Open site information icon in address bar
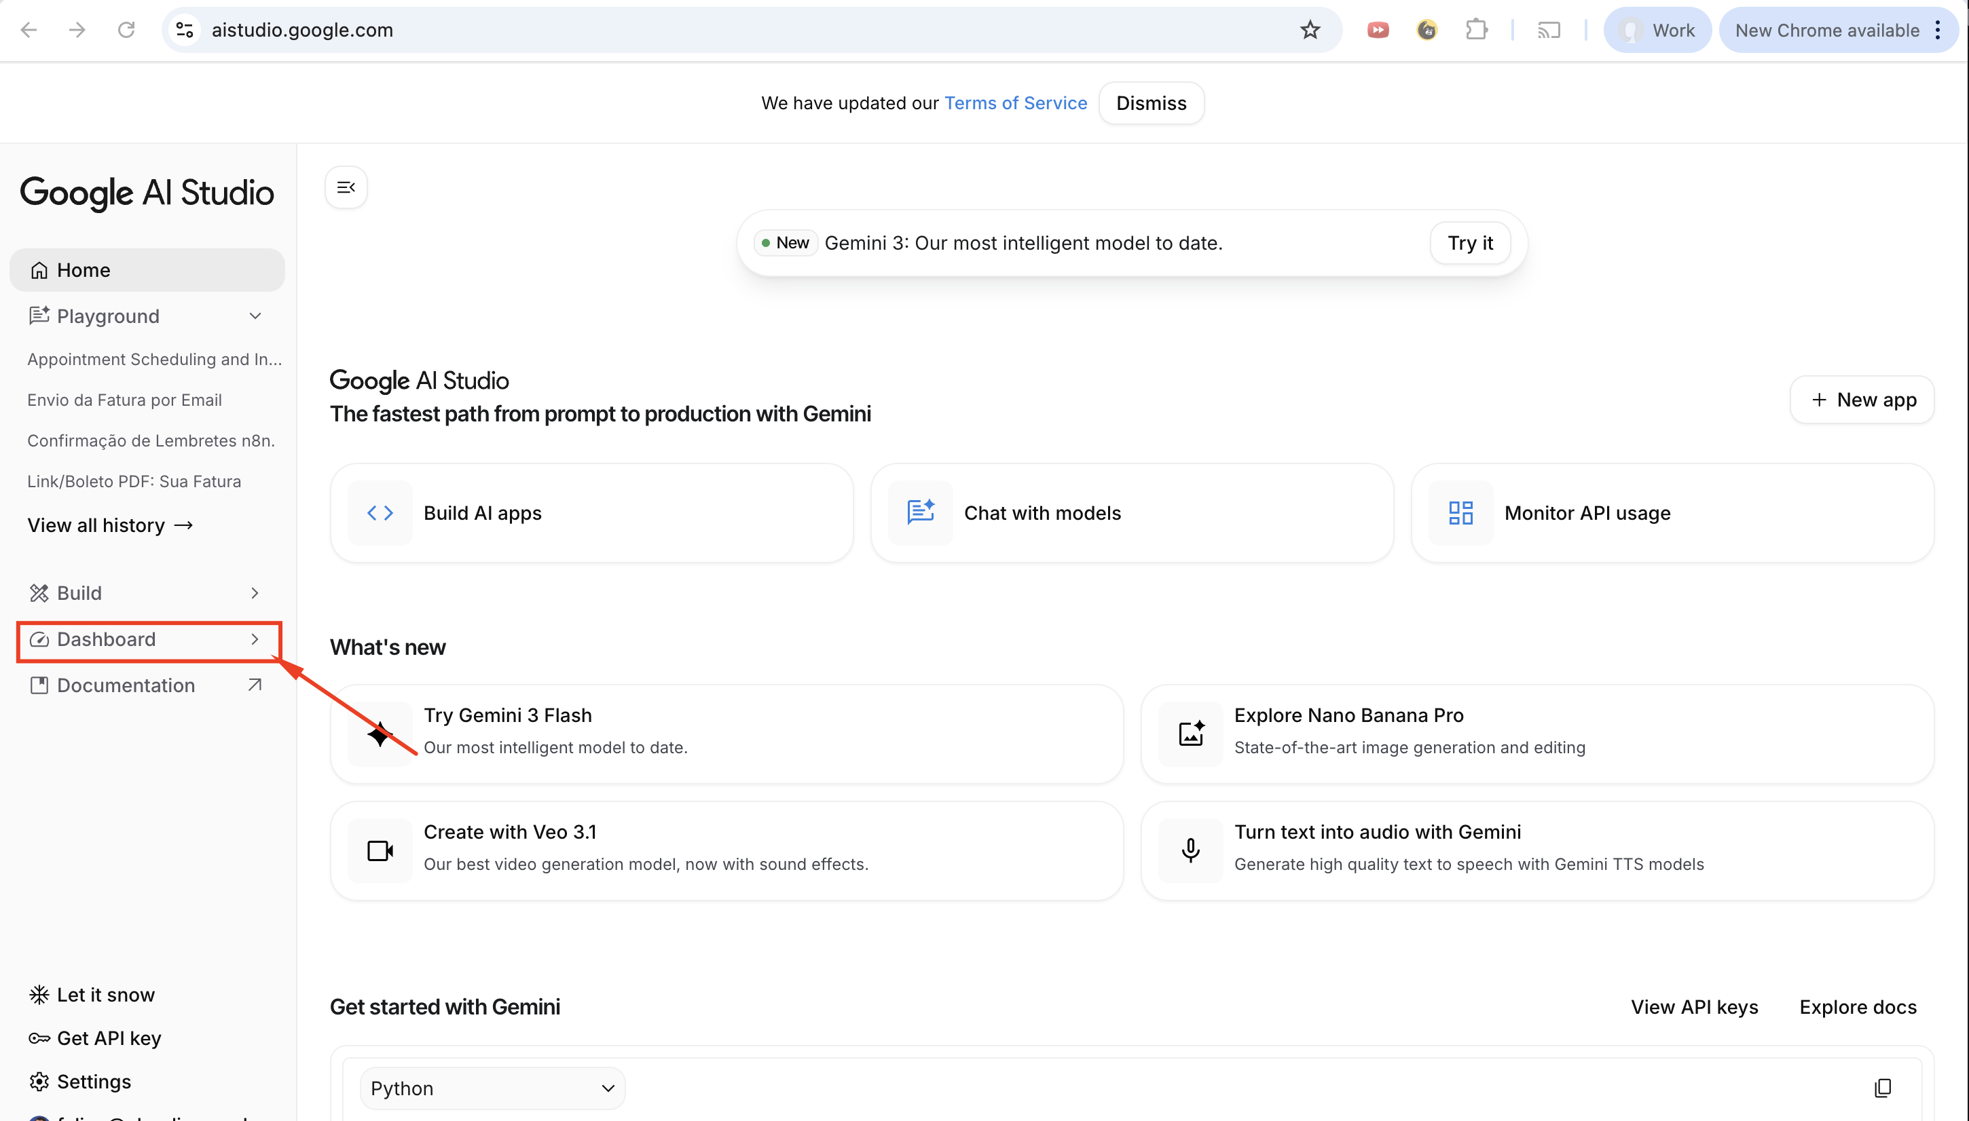 coord(185,30)
